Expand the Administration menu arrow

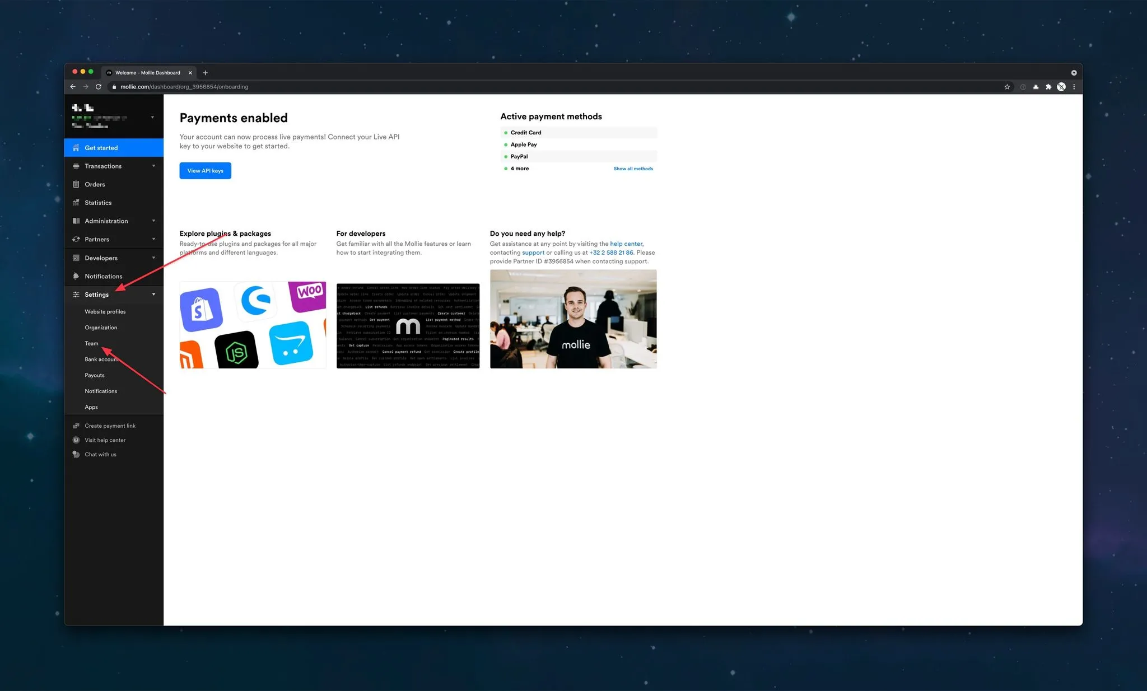[x=153, y=221]
